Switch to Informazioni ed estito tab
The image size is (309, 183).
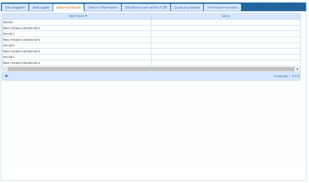(x=222, y=8)
